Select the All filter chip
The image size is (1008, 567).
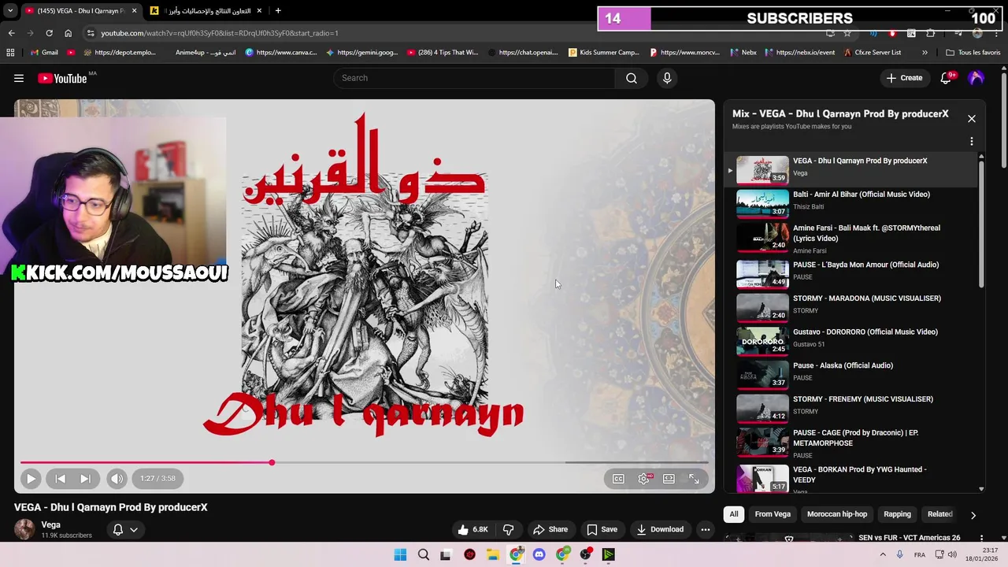click(734, 514)
